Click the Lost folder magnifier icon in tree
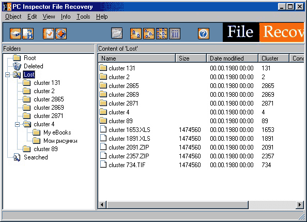307x222 pixels. coord(17,75)
